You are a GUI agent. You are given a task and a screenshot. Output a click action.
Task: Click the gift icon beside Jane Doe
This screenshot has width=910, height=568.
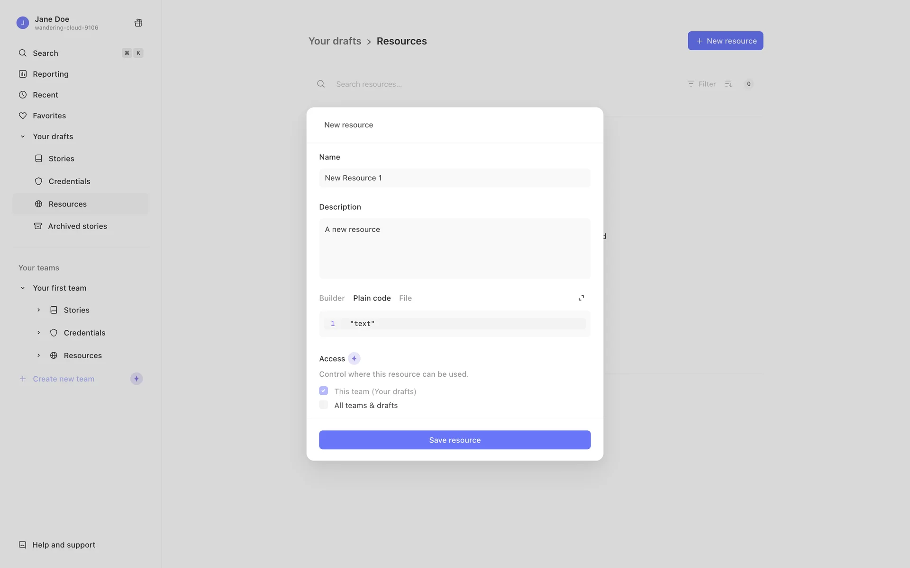tap(138, 23)
